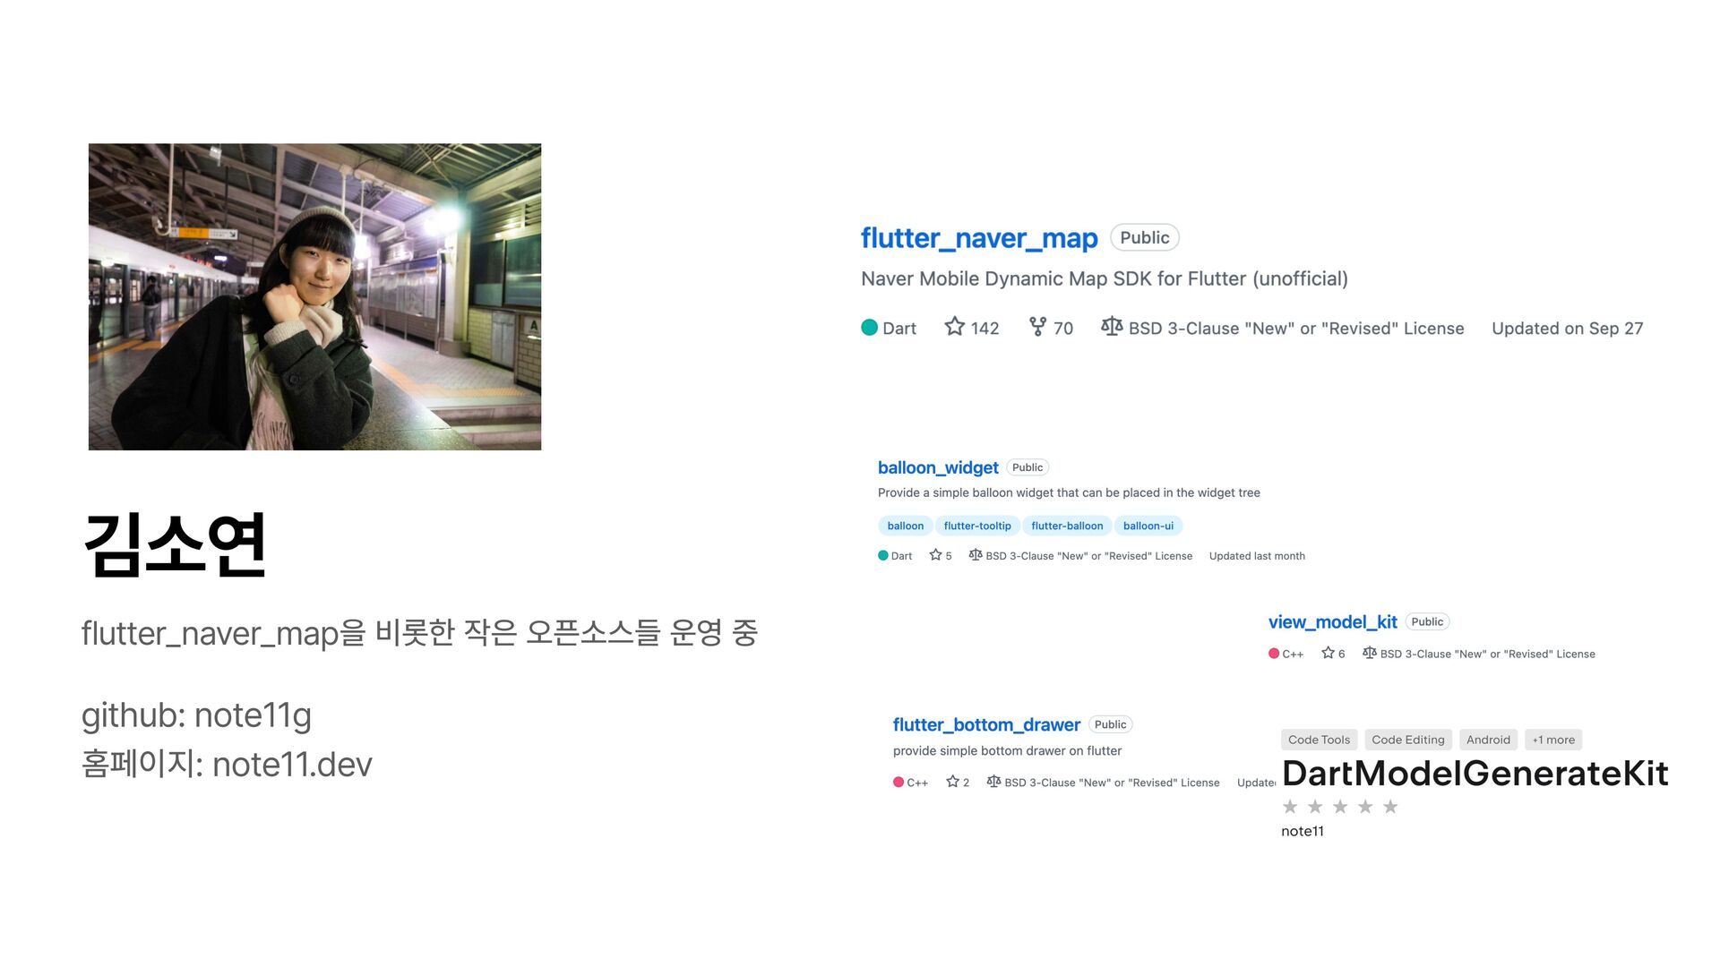This screenshot has width=1720, height=967.
Task: Click the star icon on balloon_widget
Action: 935,555
